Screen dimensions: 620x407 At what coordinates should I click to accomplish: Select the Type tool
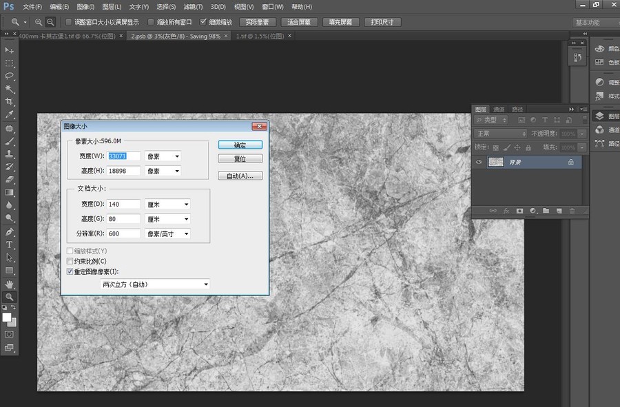(9, 244)
